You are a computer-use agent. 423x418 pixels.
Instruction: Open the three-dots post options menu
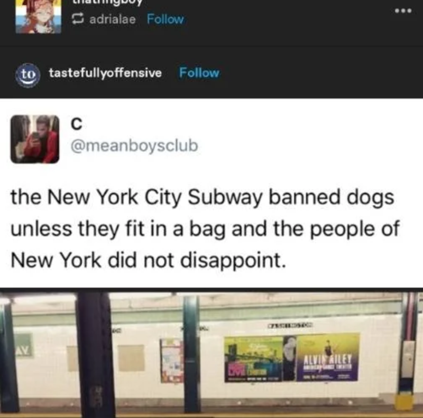pos(403,11)
